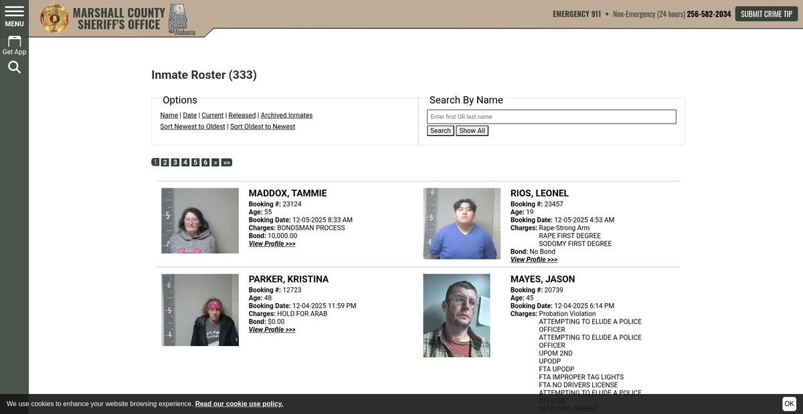The width and height of the screenshot is (803, 414).
Task: Click the UPOM 2ND charge text
Action: point(556,354)
